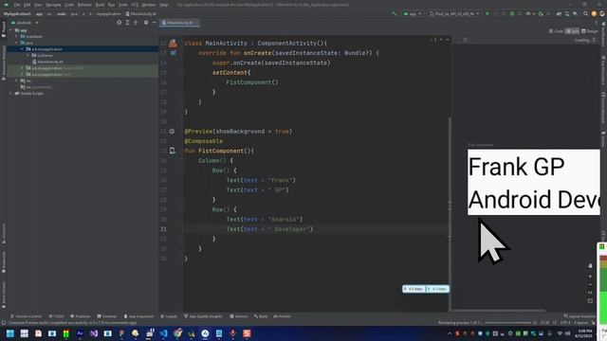607x341 pixels.
Task: Click the Search Everywhere magnifier icon
Action: 586,13
